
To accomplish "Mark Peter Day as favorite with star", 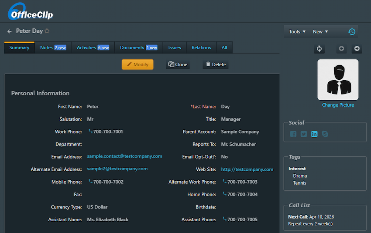I will [x=47, y=30].
